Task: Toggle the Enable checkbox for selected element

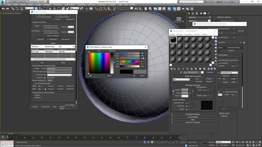Action: pyautogui.click(x=33, y=69)
